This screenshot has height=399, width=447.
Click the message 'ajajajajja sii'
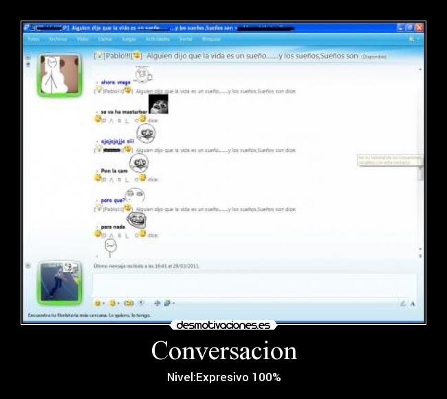pyautogui.click(x=118, y=141)
